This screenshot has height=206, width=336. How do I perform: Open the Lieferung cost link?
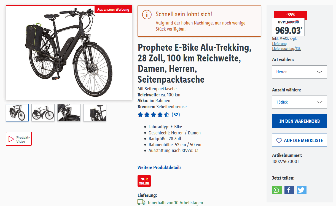[279, 44]
